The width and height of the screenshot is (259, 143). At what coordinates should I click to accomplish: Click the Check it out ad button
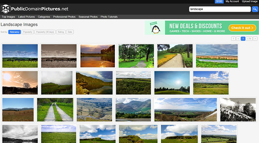click(242, 28)
